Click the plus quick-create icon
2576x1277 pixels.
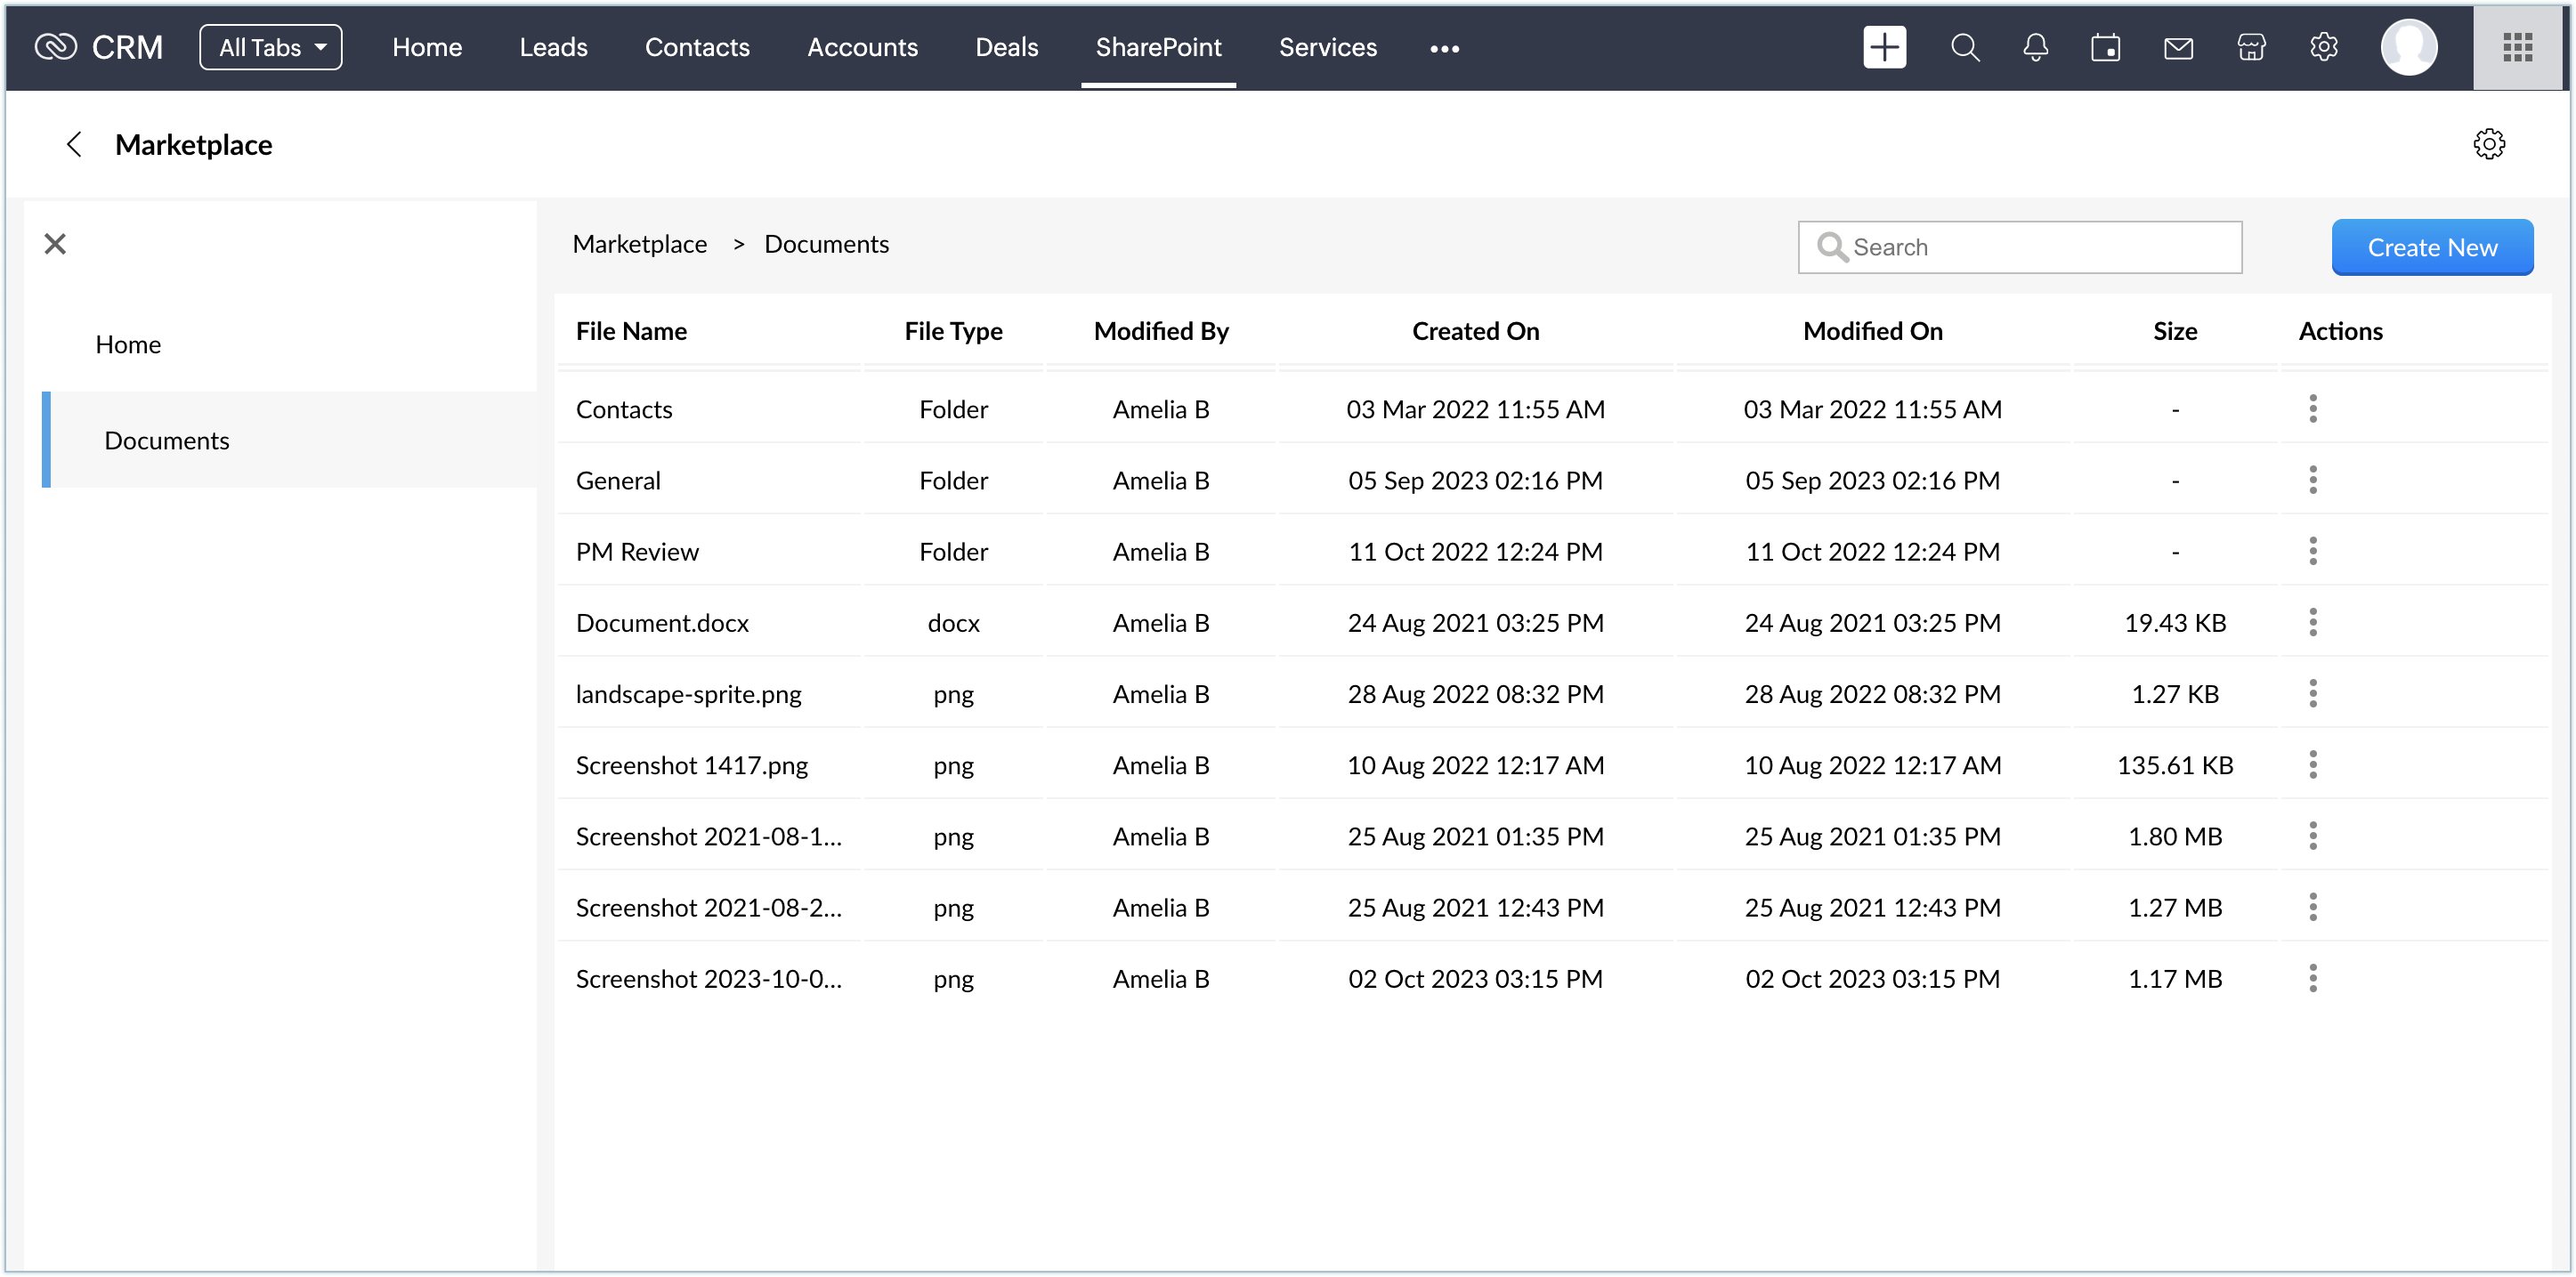(x=1884, y=47)
